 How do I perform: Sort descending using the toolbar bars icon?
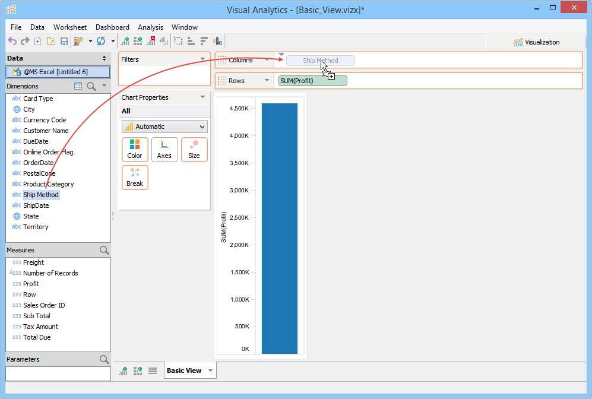click(x=204, y=41)
